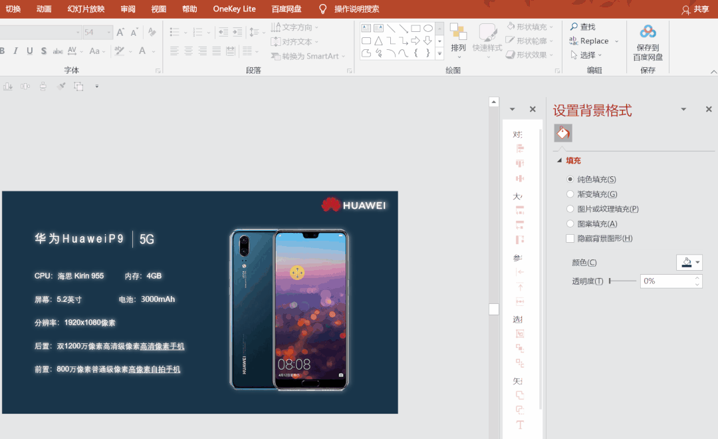Click the Replace button
The image size is (718, 439).
pos(589,41)
